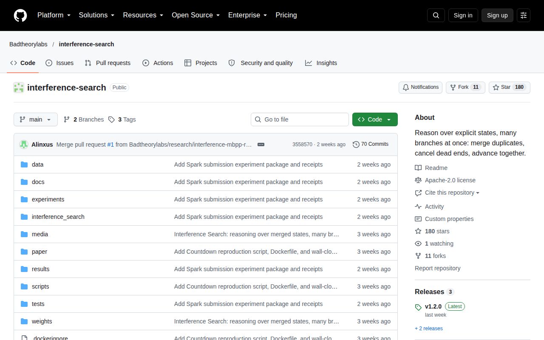Image resolution: width=544 pixels, height=340 pixels.
Task: Click the Sign in button
Action: click(463, 15)
